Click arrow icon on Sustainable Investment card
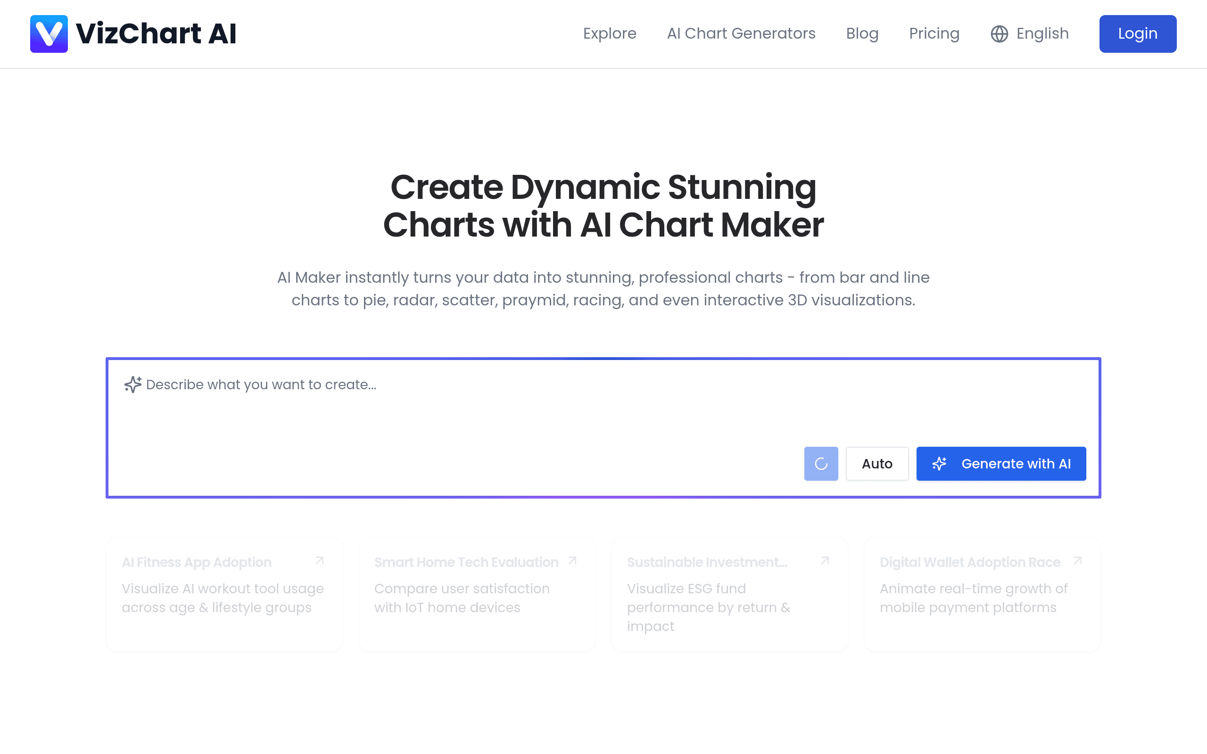This screenshot has width=1207, height=754. [825, 561]
